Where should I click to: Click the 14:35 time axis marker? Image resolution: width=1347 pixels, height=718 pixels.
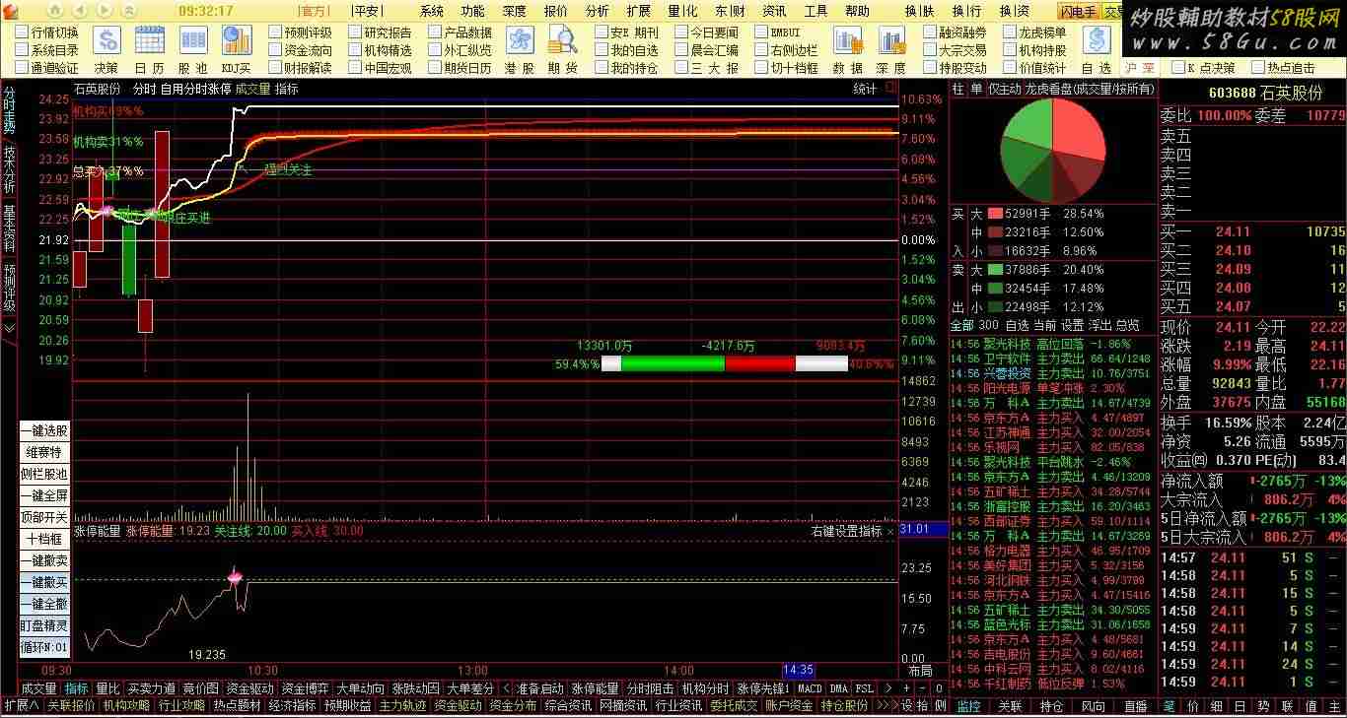tap(799, 670)
